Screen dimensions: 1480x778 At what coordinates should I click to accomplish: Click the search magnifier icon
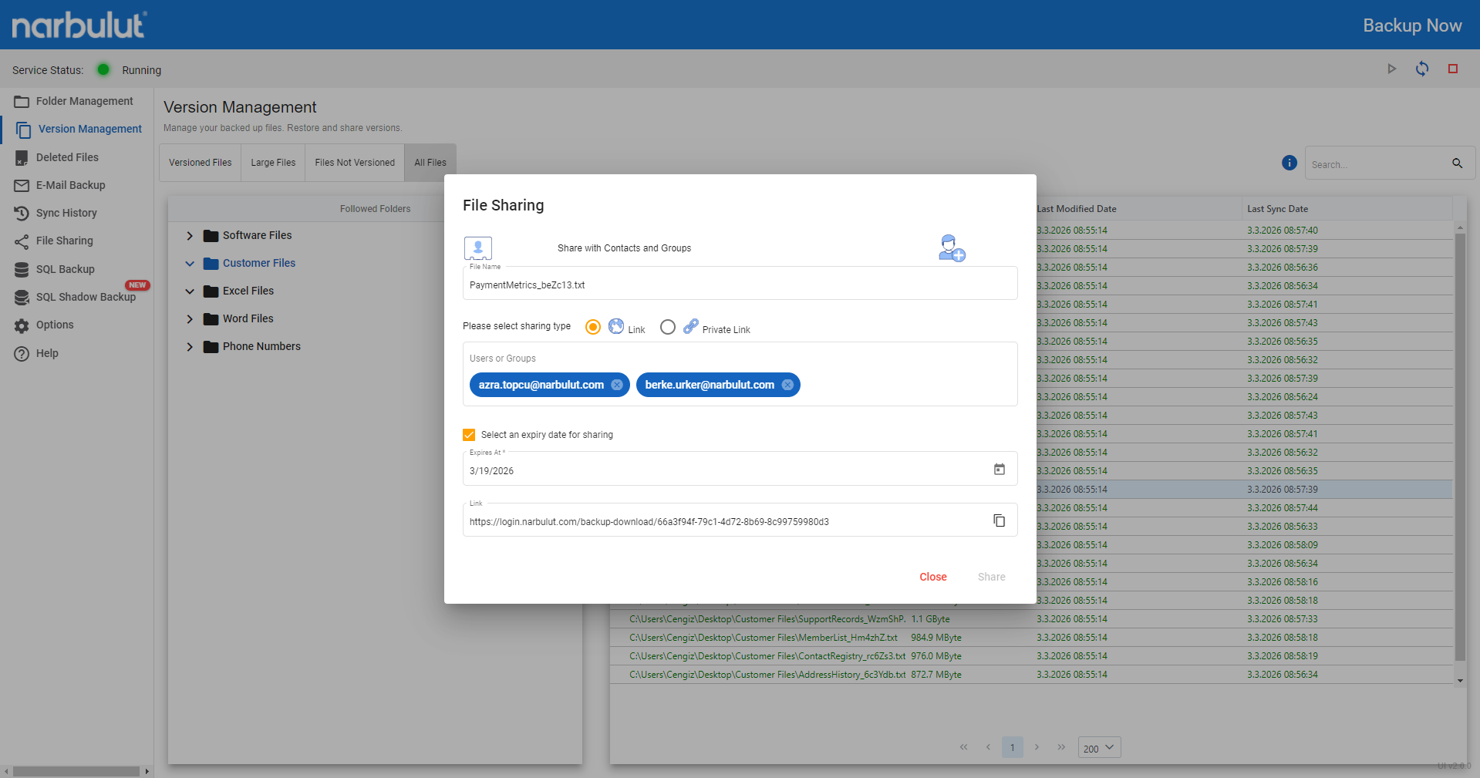pyautogui.click(x=1457, y=163)
